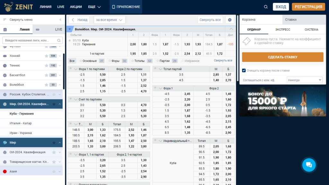Click sidebar vertical scrollbar

pos(64,71)
